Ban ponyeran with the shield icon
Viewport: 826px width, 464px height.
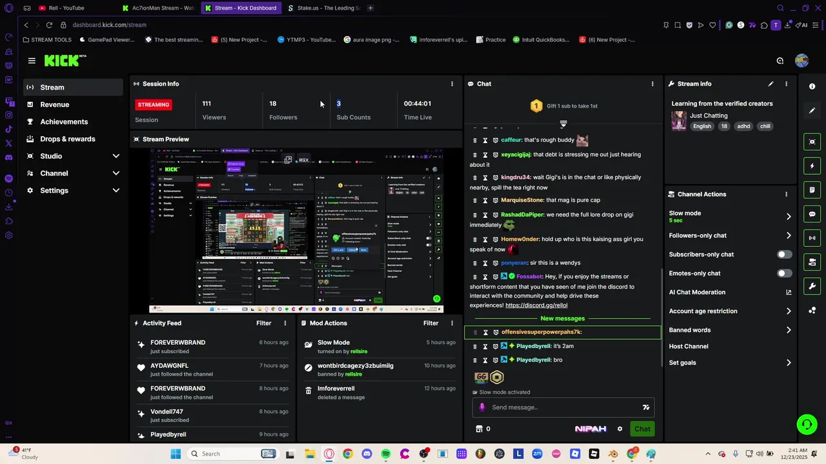[496, 263]
